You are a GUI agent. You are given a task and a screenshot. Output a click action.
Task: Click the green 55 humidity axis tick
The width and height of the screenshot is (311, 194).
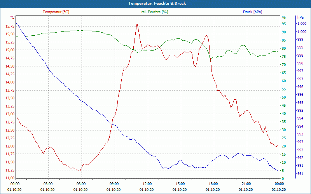click(284, 89)
